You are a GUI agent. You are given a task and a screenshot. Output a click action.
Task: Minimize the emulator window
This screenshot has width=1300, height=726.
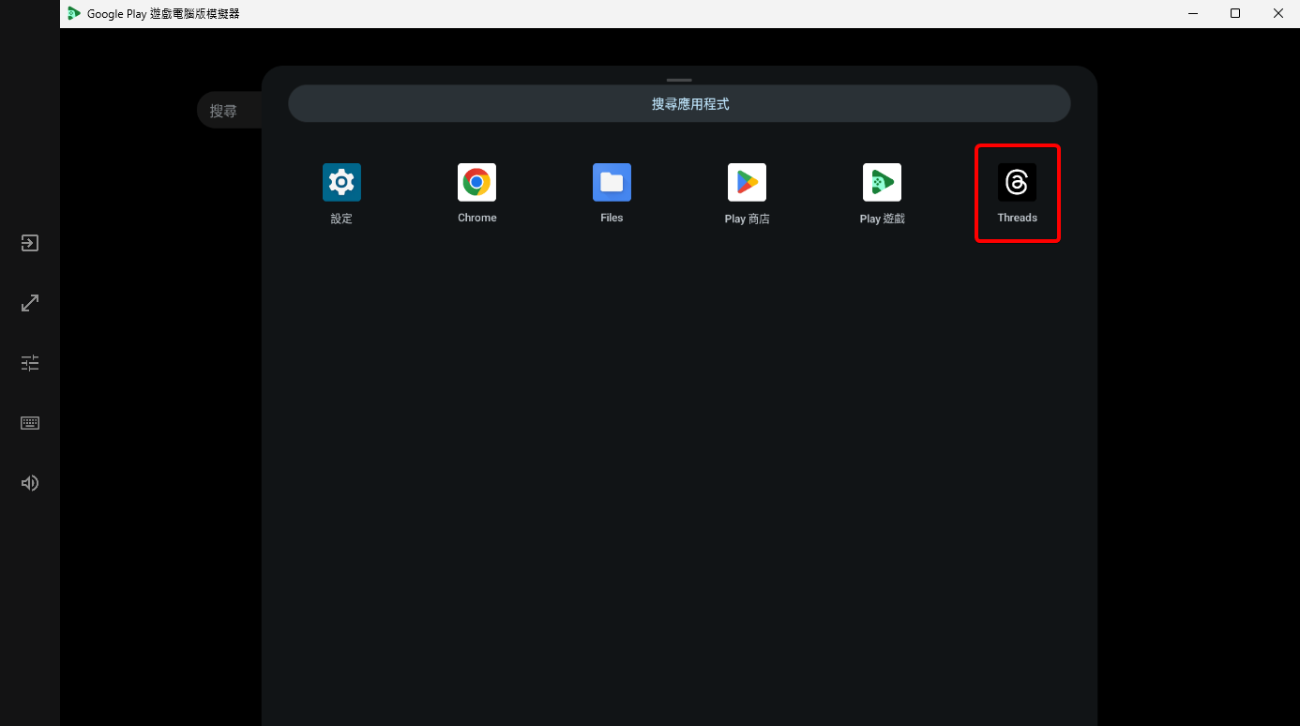pyautogui.click(x=1192, y=13)
